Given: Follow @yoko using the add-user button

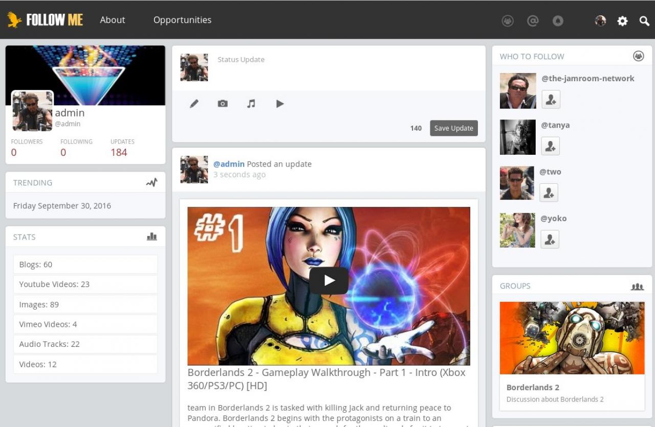Looking at the screenshot, I should [x=550, y=239].
